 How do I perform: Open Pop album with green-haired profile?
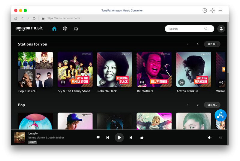pos(193,121)
